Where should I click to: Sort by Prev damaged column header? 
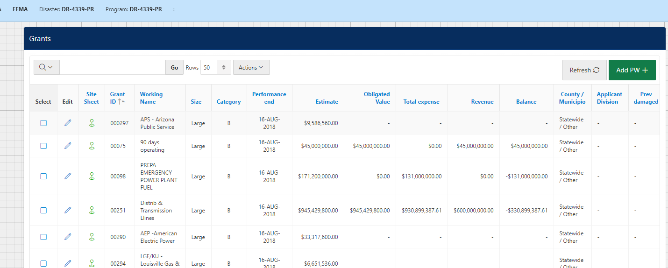pyautogui.click(x=646, y=98)
